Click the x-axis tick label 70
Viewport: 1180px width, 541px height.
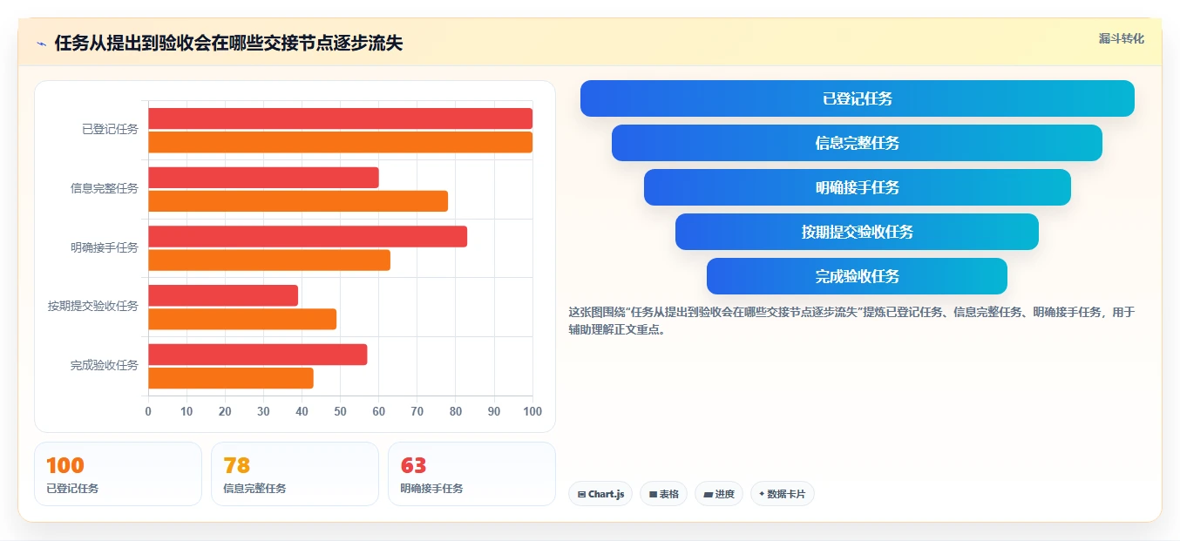[x=417, y=411]
